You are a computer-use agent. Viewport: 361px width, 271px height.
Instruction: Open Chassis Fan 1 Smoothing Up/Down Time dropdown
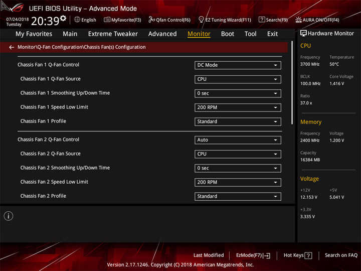tap(238, 93)
